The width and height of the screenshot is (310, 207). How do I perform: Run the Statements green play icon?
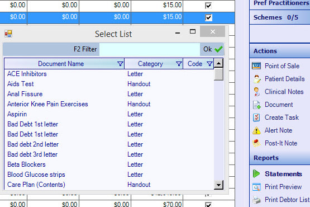[256, 174]
